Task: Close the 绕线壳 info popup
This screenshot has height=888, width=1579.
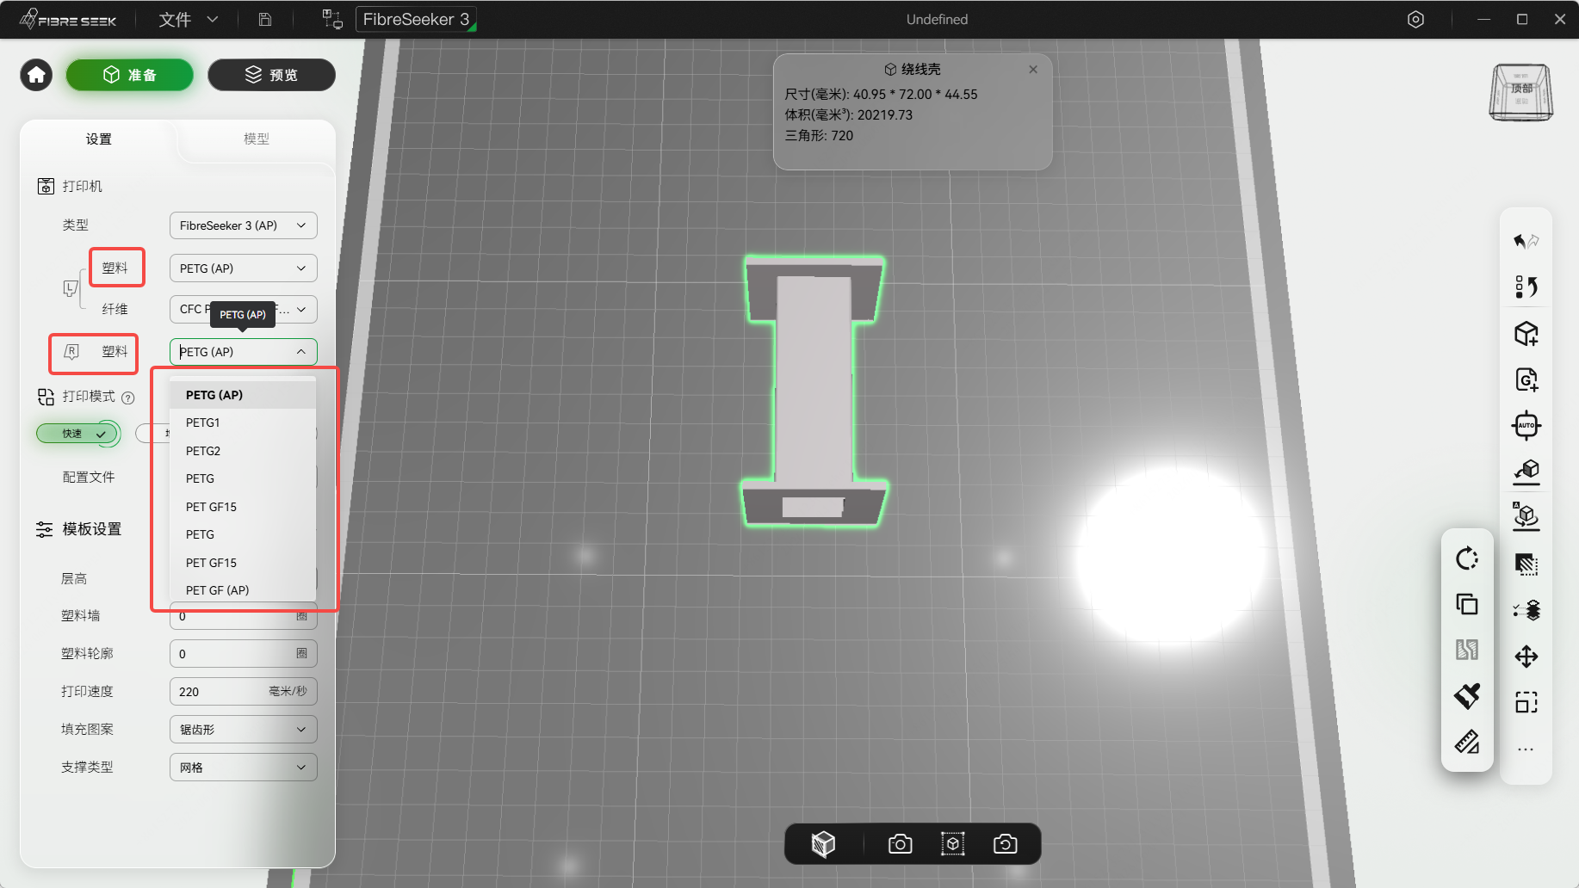Action: [x=1033, y=70]
